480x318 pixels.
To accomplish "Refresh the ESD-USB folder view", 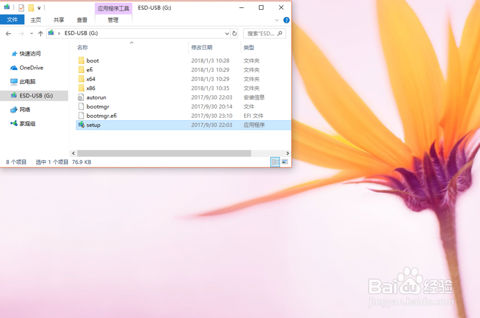I will 234,33.
